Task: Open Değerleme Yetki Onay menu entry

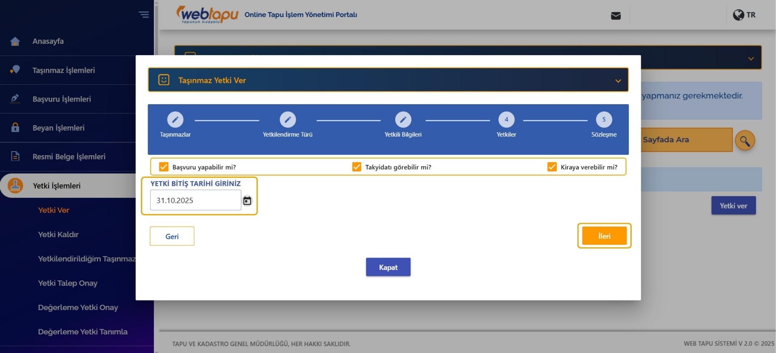Action: coord(78,307)
